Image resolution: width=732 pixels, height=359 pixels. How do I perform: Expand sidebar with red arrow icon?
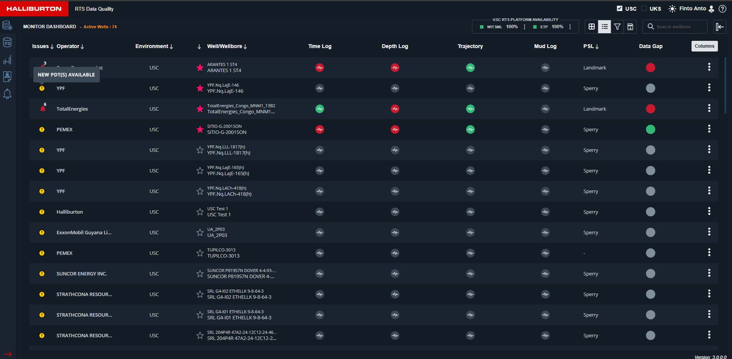coord(8,354)
